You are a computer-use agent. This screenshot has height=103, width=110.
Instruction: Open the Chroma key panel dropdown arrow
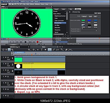tap(96, 13)
